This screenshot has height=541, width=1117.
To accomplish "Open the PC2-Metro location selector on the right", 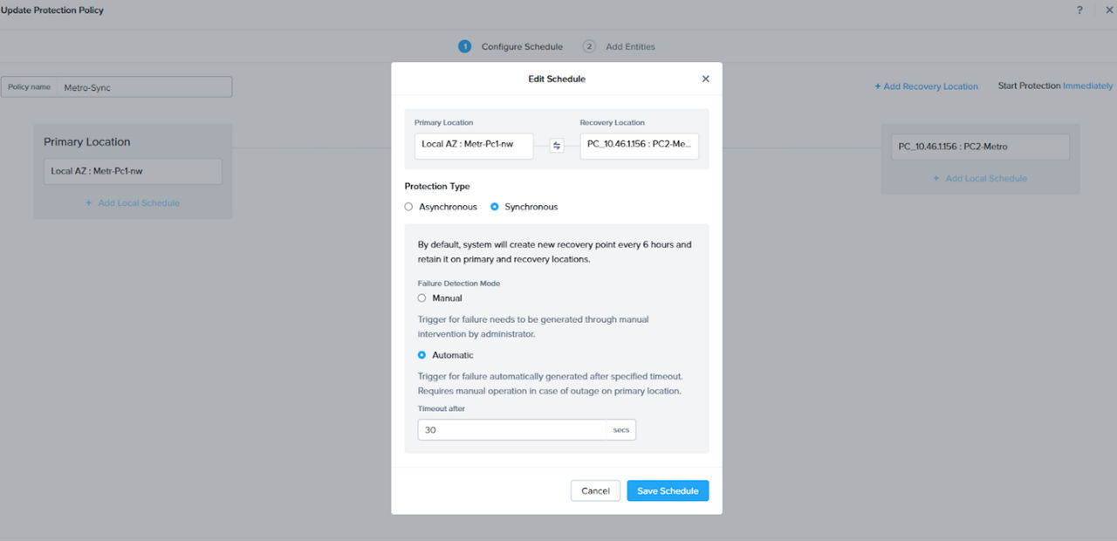I will (x=979, y=146).
